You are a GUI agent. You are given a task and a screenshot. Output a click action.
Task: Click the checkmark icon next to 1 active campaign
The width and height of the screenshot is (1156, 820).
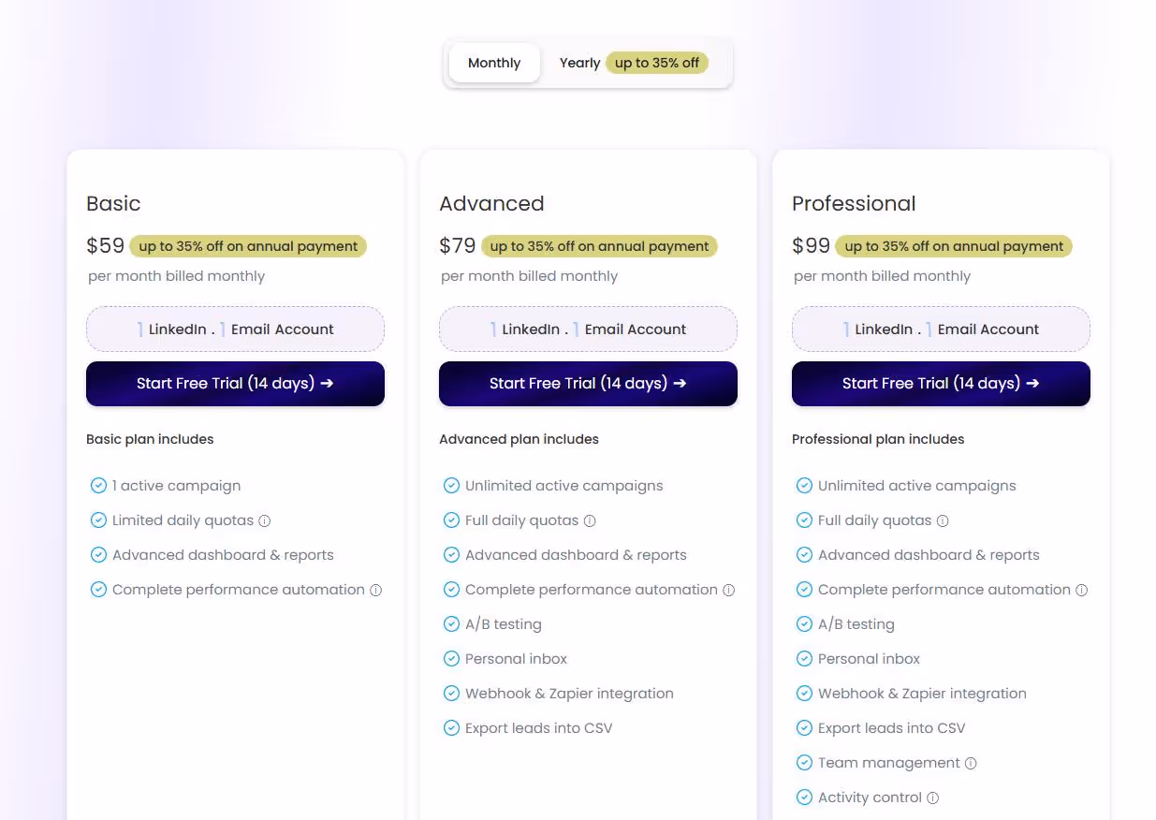pos(98,485)
